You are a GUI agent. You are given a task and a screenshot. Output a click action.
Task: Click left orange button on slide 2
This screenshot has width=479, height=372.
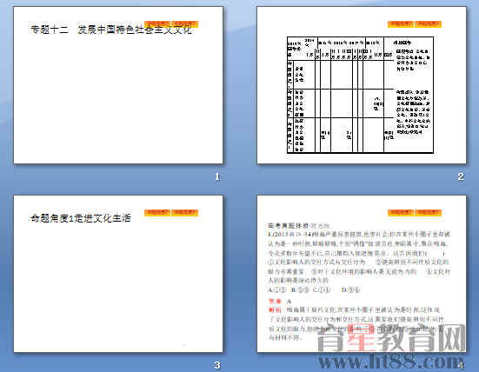[401, 23]
